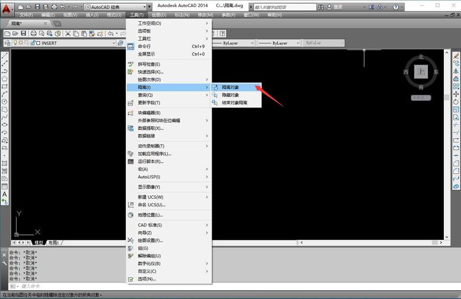Select the Multiline Text 'A' tool
Image resolution: width=461 pixels, height=299 pixels.
tap(5, 194)
